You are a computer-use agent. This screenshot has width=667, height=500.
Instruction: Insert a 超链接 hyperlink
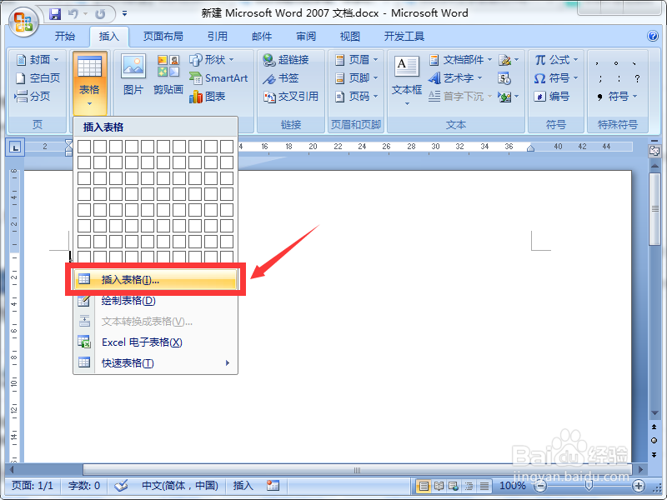[x=285, y=59]
